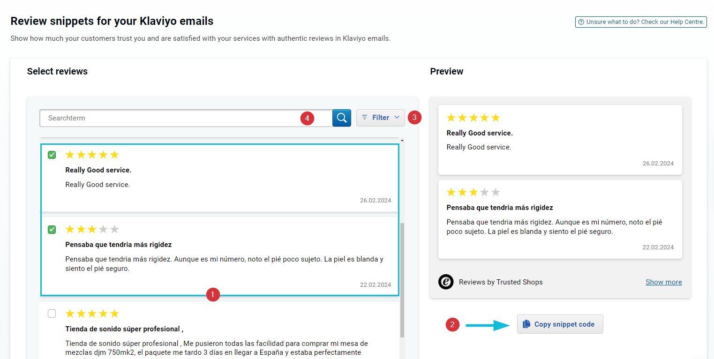Click the filter lines icon
Viewport: 714px width, 359px height.
click(365, 117)
